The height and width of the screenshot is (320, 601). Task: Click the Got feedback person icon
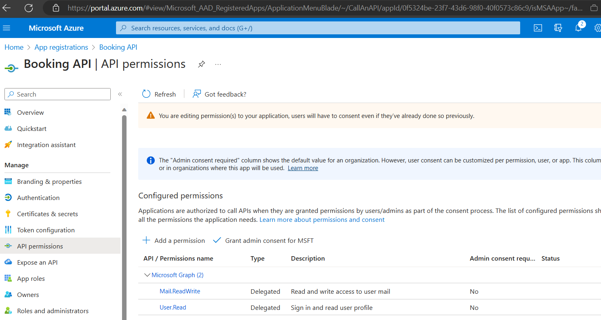click(197, 94)
